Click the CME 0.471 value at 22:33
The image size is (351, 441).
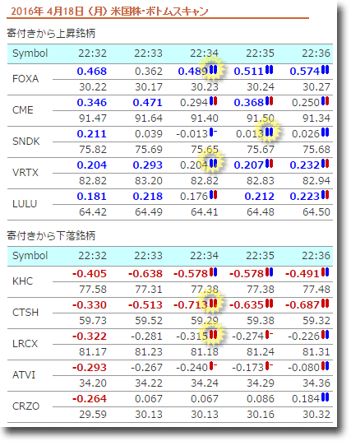148,102
